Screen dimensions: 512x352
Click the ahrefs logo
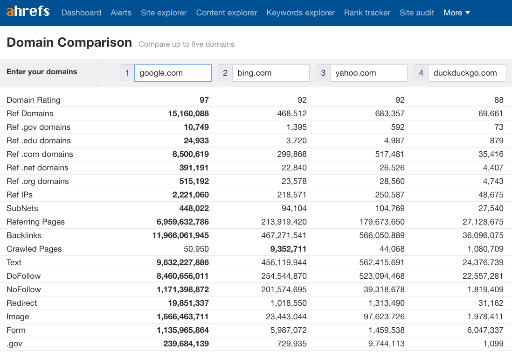point(28,11)
